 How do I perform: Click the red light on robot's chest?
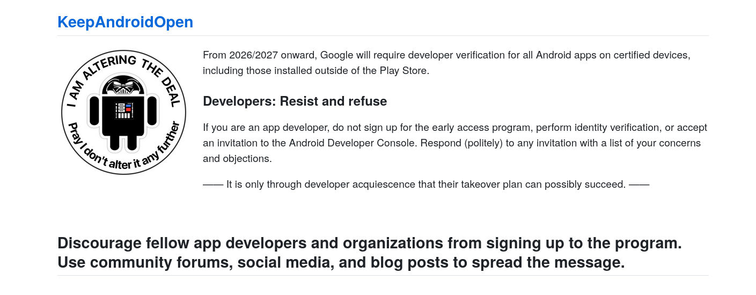(129, 109)
